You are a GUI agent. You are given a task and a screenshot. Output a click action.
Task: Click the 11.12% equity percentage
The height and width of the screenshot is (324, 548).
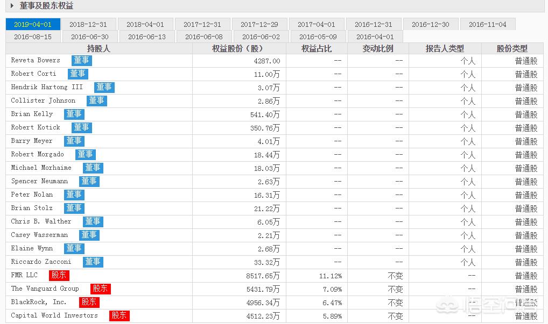click(331, 276)
